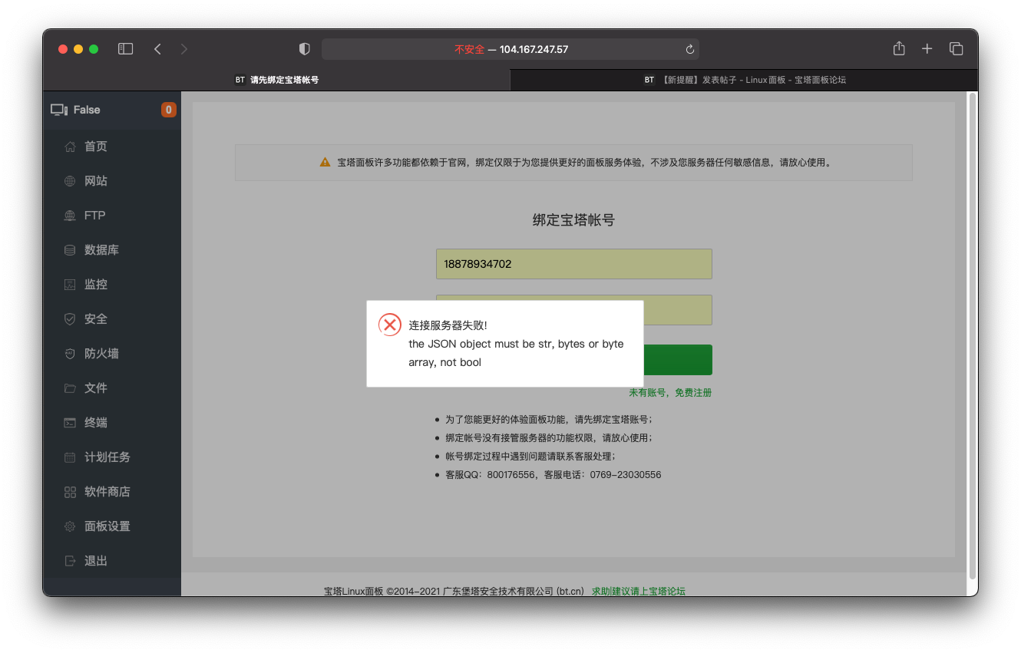Open the Safari share button

[x=899, y=48]
